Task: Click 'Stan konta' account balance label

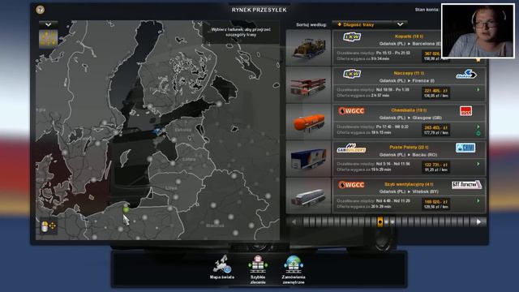Action: (x=427, y=10)
